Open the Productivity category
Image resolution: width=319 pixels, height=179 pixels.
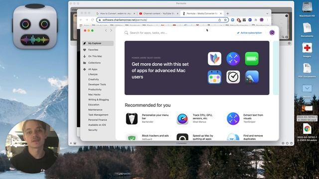[x=95, y=89]
